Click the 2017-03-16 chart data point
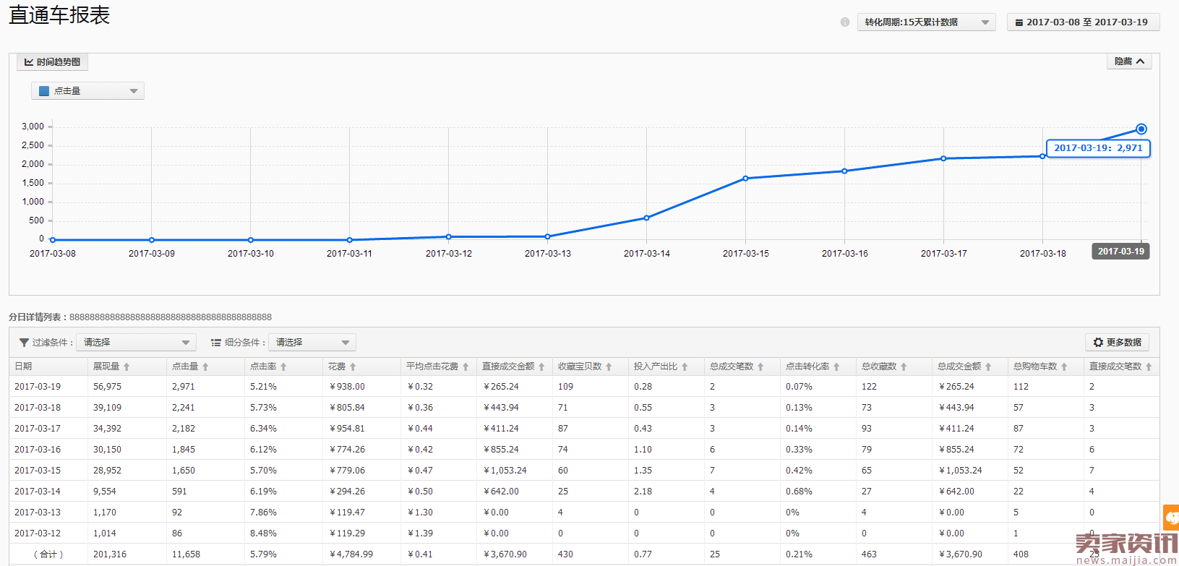This screenshot has width=1179, height=566. [x=844, y=171]
